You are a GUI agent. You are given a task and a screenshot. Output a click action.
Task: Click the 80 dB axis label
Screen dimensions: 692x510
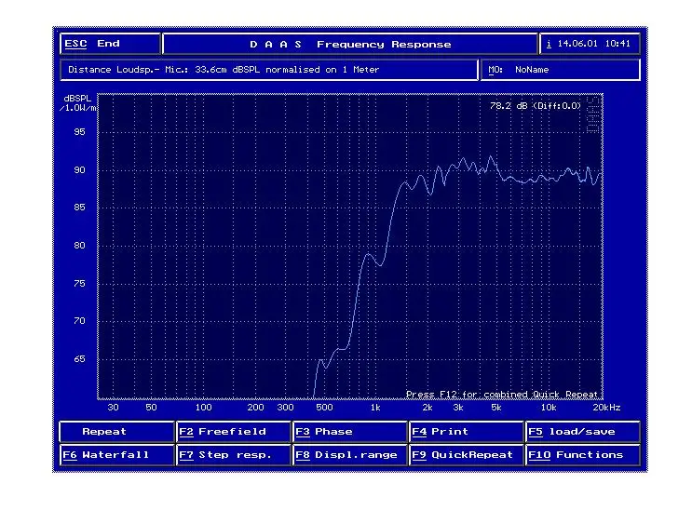pyautogui.click(x=79, y=246)
